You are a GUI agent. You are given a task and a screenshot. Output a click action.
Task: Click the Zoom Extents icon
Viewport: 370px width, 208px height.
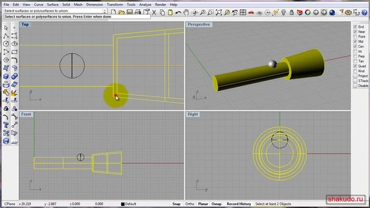[x=219, y=12]
